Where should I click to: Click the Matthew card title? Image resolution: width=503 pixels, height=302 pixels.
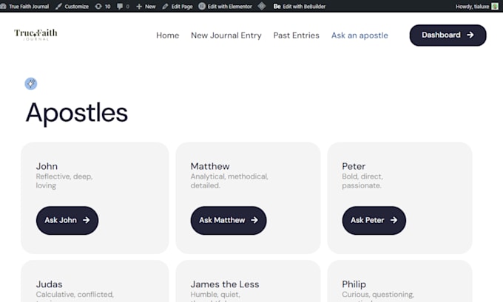[210, 166]
